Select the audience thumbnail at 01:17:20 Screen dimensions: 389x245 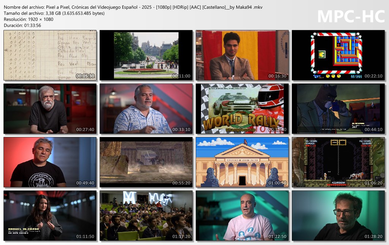point(146,216)
